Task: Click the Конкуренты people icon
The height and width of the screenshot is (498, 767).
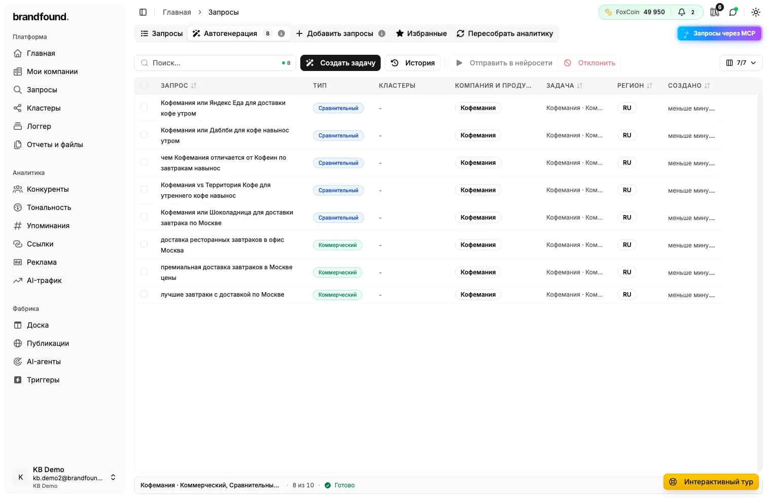Action: click(x=18, y=189)
